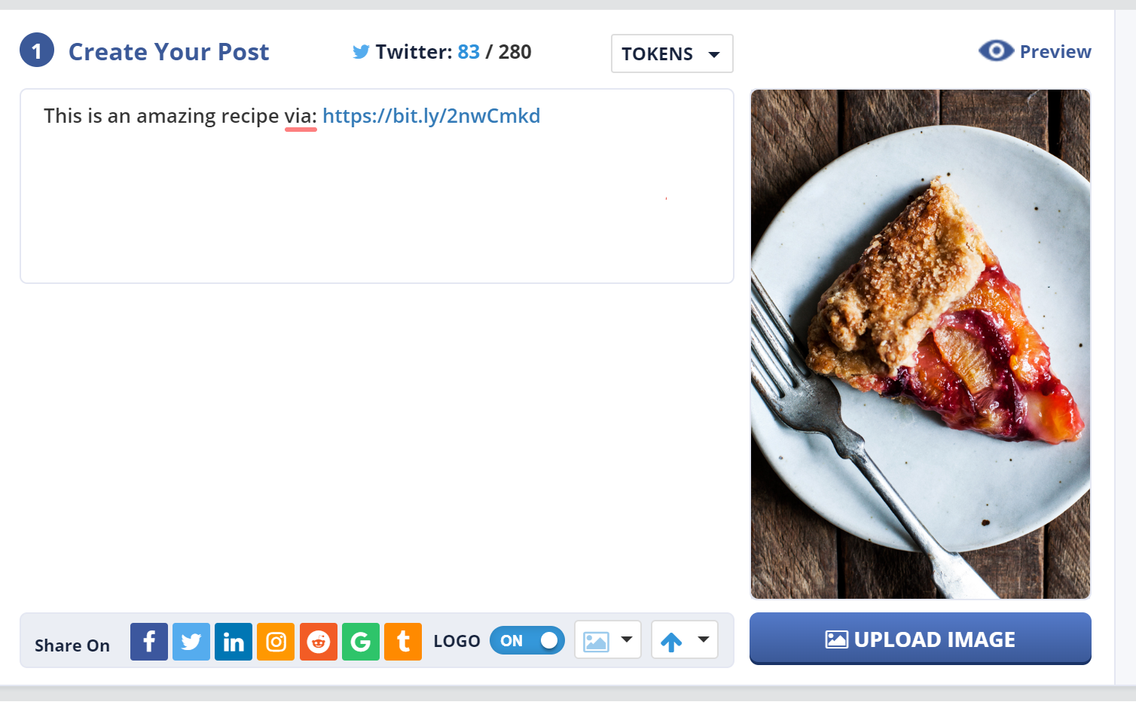Turn off the LOGO switch
Screen dimensions: 1136x708
tap(527, 640)
